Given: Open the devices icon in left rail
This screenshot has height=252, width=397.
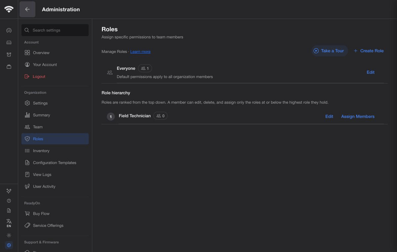Looking at the screenshot, I should point(9,43).
